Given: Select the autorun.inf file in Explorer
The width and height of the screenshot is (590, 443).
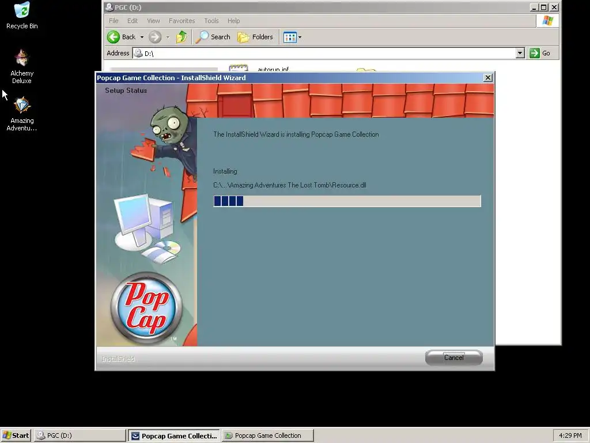Looking at the screenshot, I should click(259, 69).
